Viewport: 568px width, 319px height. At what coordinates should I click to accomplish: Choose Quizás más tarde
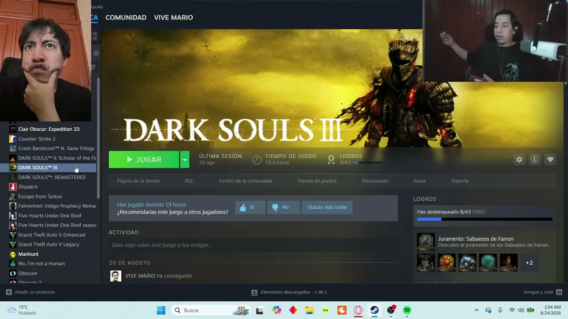click(327, 207)
